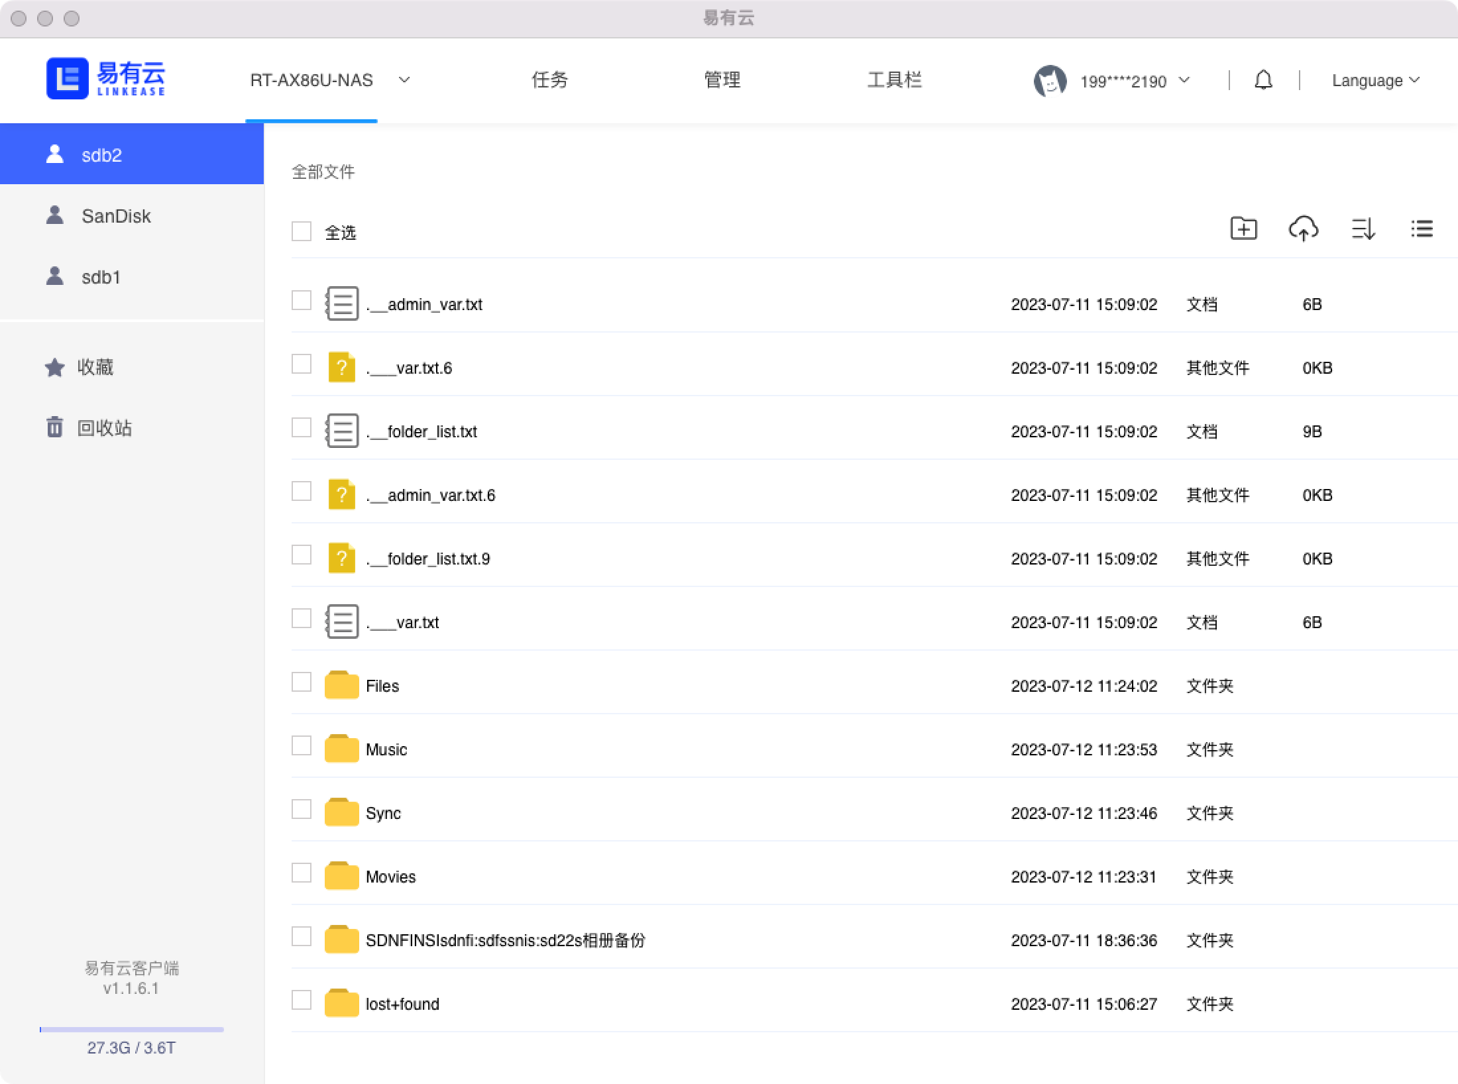Click the Music folder icon
The width and height of the screenshot is (1458, 1084).
(x=342, y=749)
